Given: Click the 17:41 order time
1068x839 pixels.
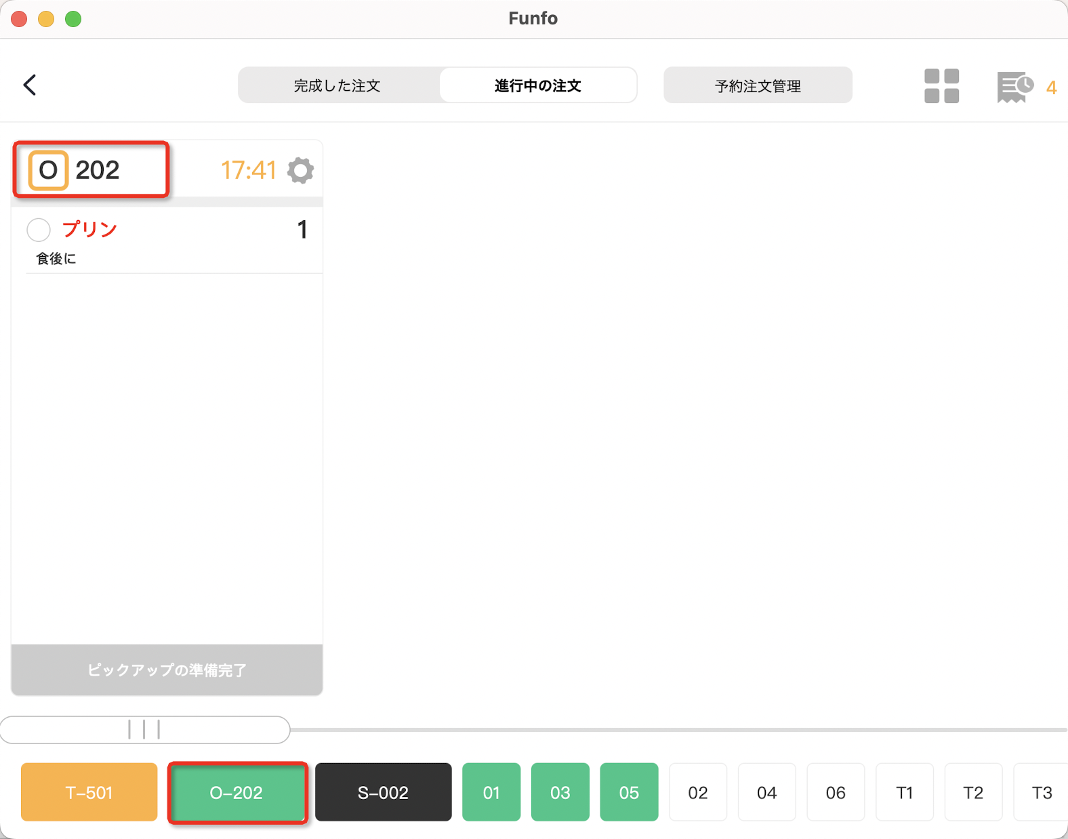Looking at the screenshot, I should click(248, 170).
